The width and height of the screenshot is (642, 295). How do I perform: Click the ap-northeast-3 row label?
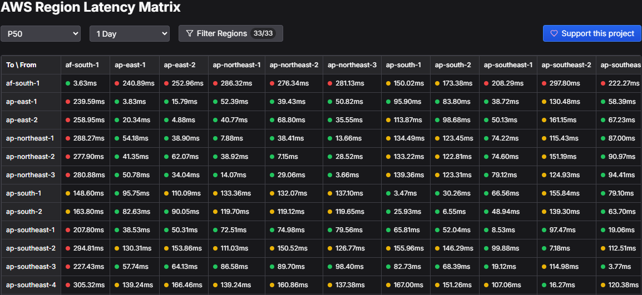[x=31, y=175]
